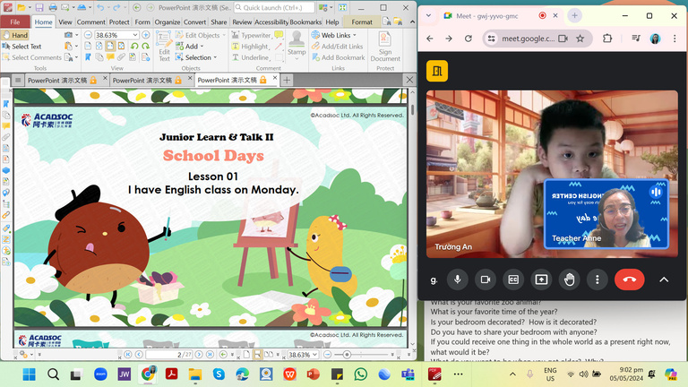Viewport: 688px width, 387px height.
Task: Click Select Comments tool
Action: point(32,57)
